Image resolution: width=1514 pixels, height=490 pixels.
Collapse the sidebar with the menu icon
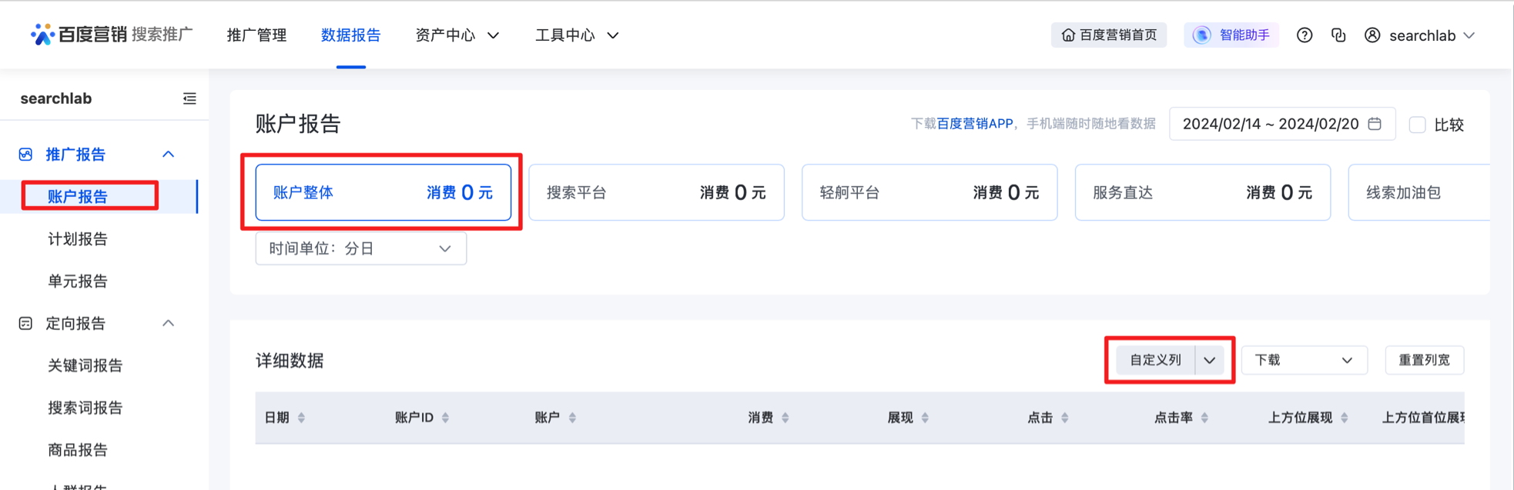click(189, 98)
